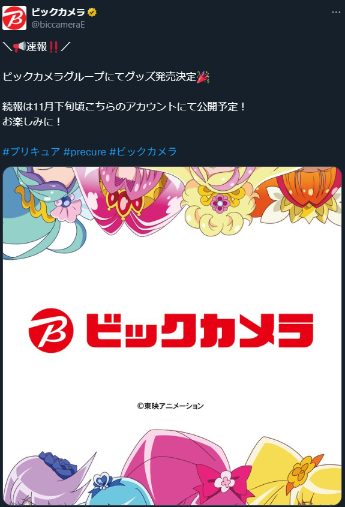Open the #ビックカメラ hashtag
The width and height of the screenshot is (345, 507).
click(x=143, y=151)
